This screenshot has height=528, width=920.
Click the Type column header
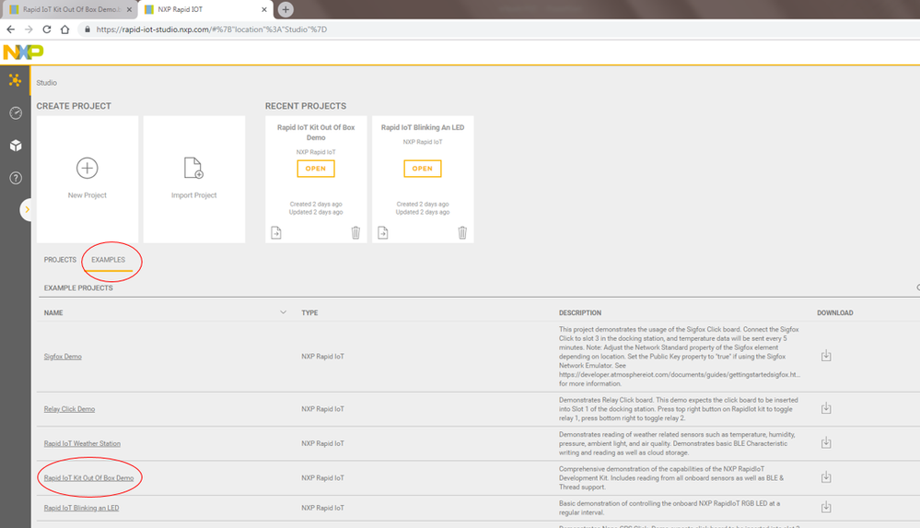[x=309, y=313]
